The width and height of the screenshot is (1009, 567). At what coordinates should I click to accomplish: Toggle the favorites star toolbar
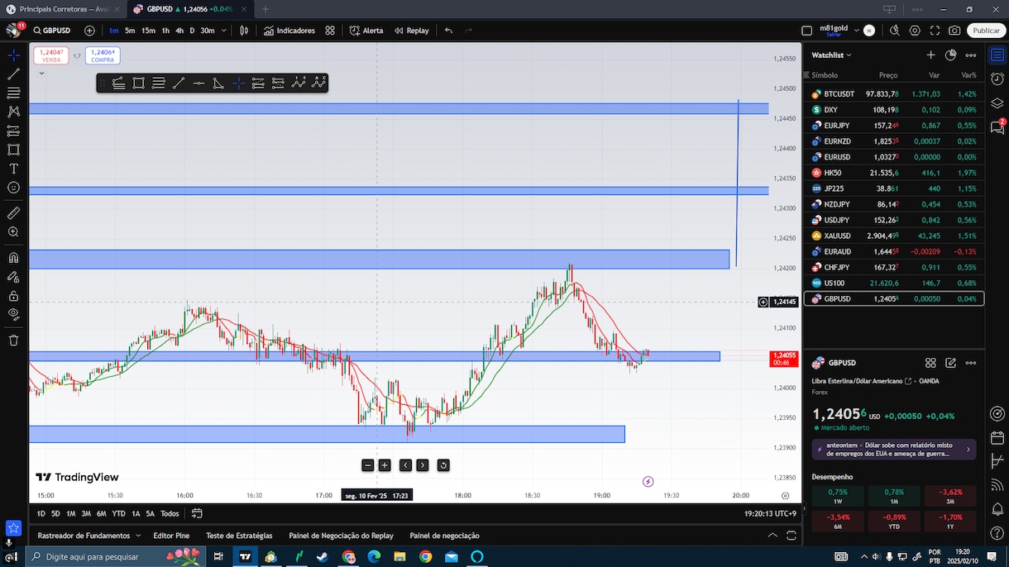13,527
